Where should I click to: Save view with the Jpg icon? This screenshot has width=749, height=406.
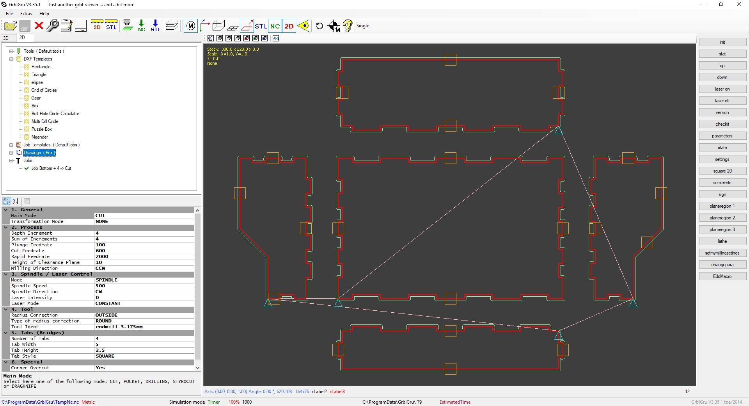(x=276, y=38)
